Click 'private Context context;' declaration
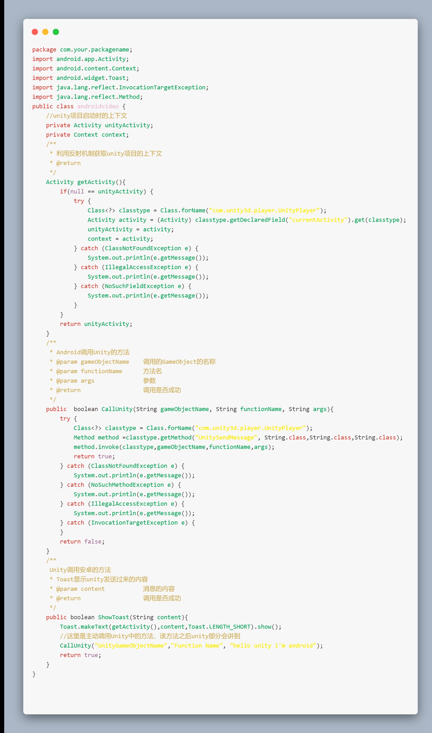 (87, 135)
